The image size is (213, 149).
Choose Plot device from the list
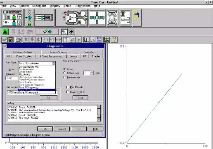point(37,74)
